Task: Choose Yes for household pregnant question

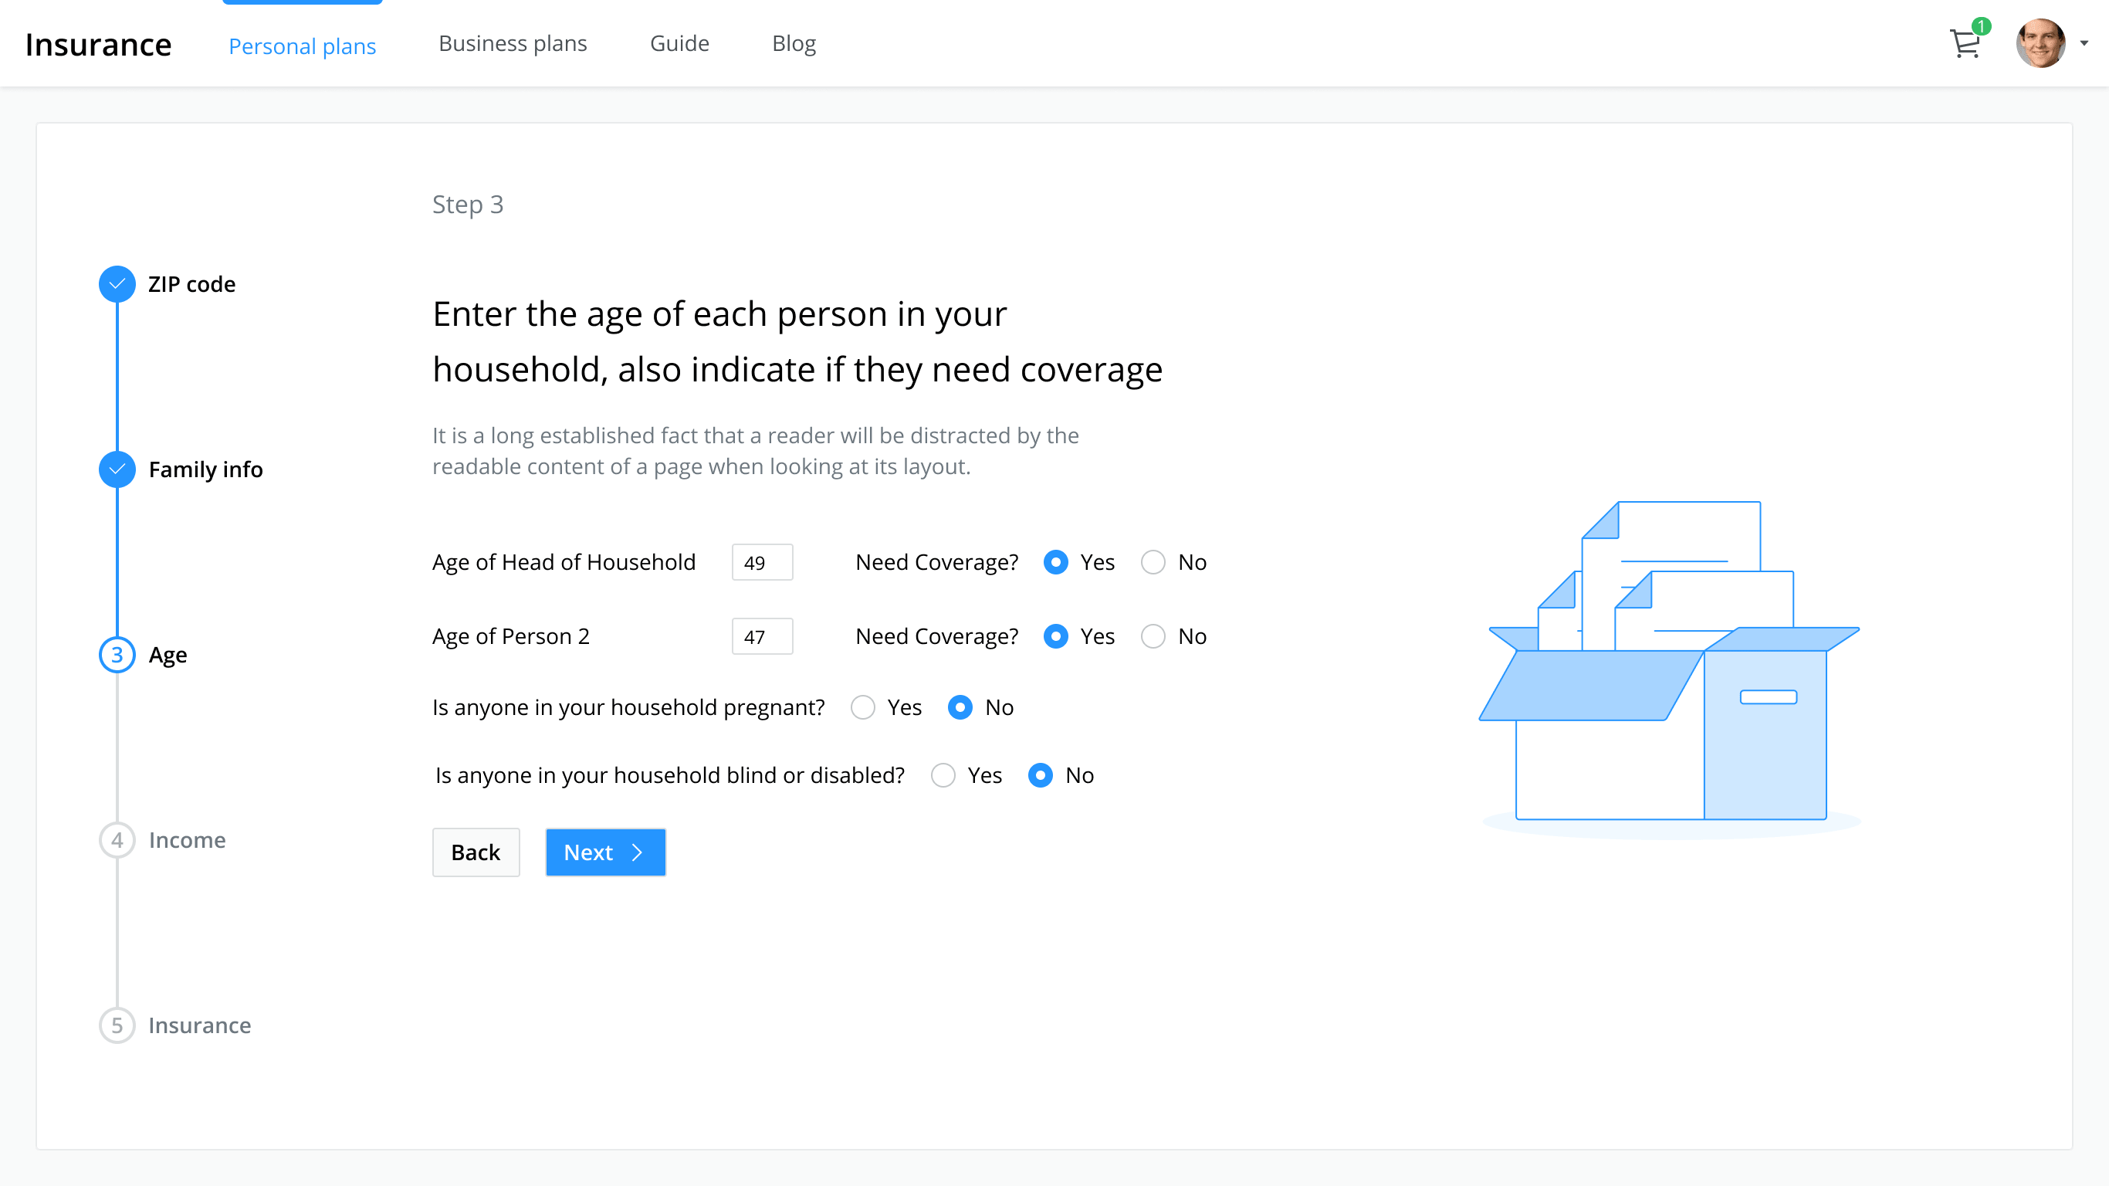Action: [863, 708]
